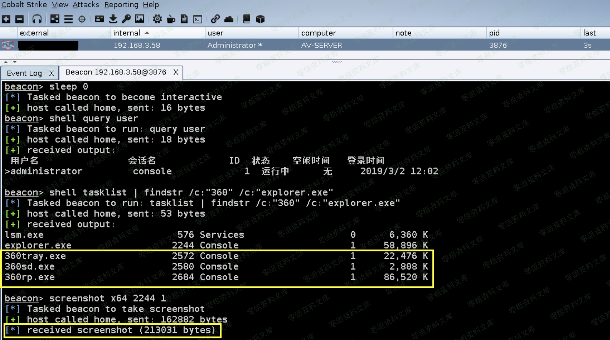Open the Cobalt Strike menu
Viewport: 610px width, 340px height.
(24, 5)
